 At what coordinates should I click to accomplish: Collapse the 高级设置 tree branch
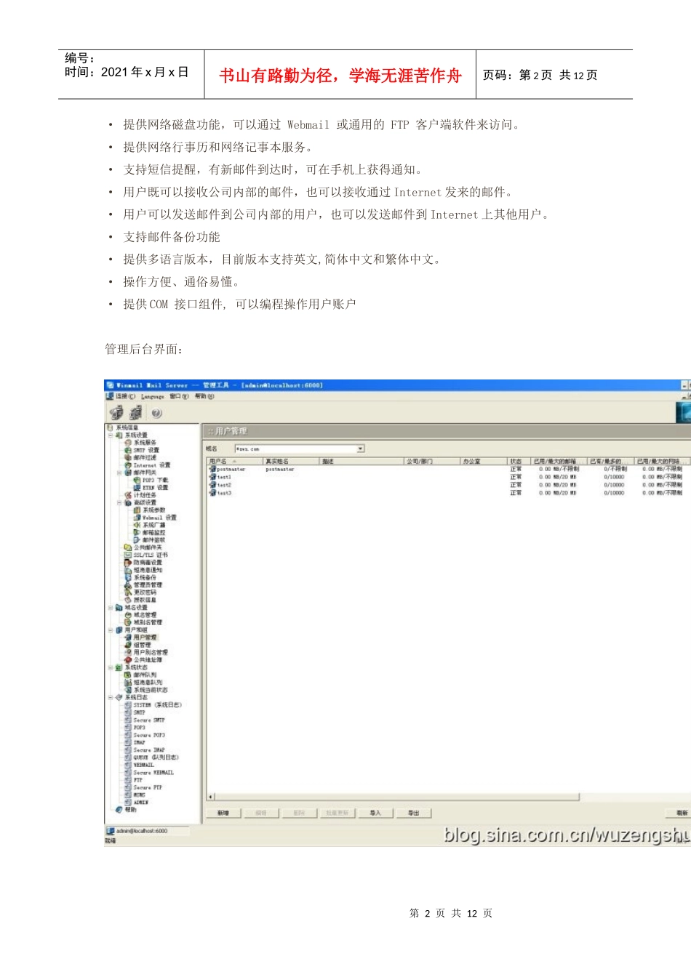point(119,502)
